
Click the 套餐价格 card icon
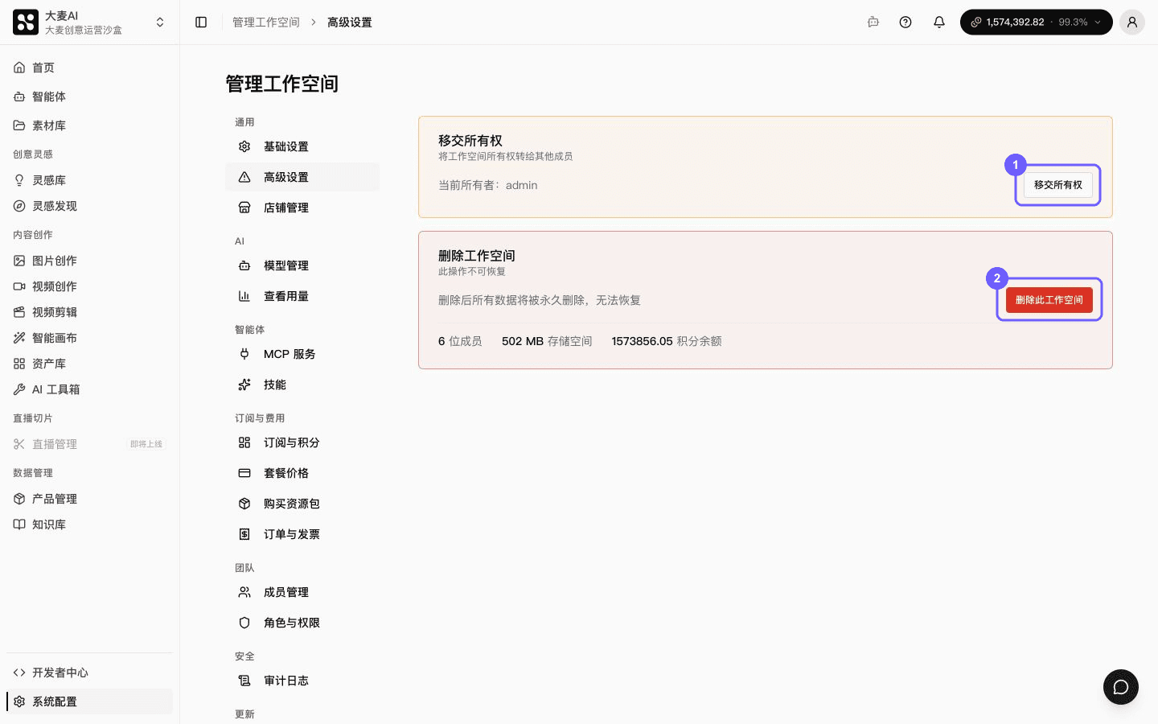244,473
